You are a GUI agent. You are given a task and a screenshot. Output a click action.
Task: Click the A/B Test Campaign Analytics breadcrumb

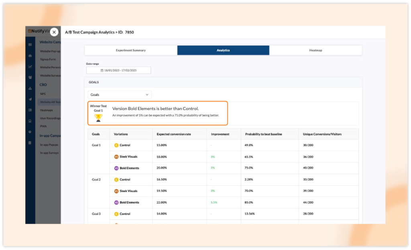tap(90, 32)
